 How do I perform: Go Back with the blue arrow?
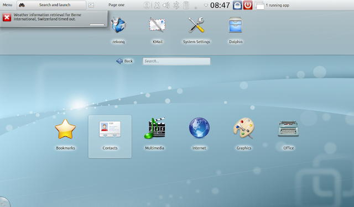tap(124, 61)
